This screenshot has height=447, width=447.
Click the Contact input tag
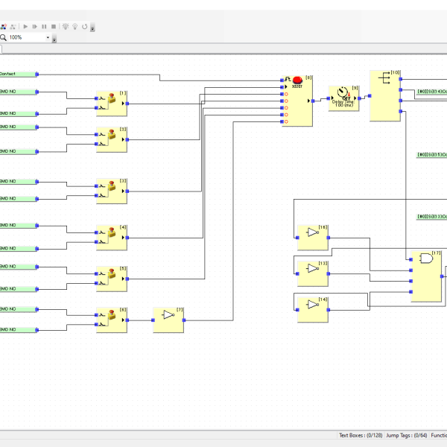(19, 74)
